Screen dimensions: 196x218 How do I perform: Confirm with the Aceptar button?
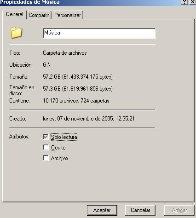(x=102, y=210)
